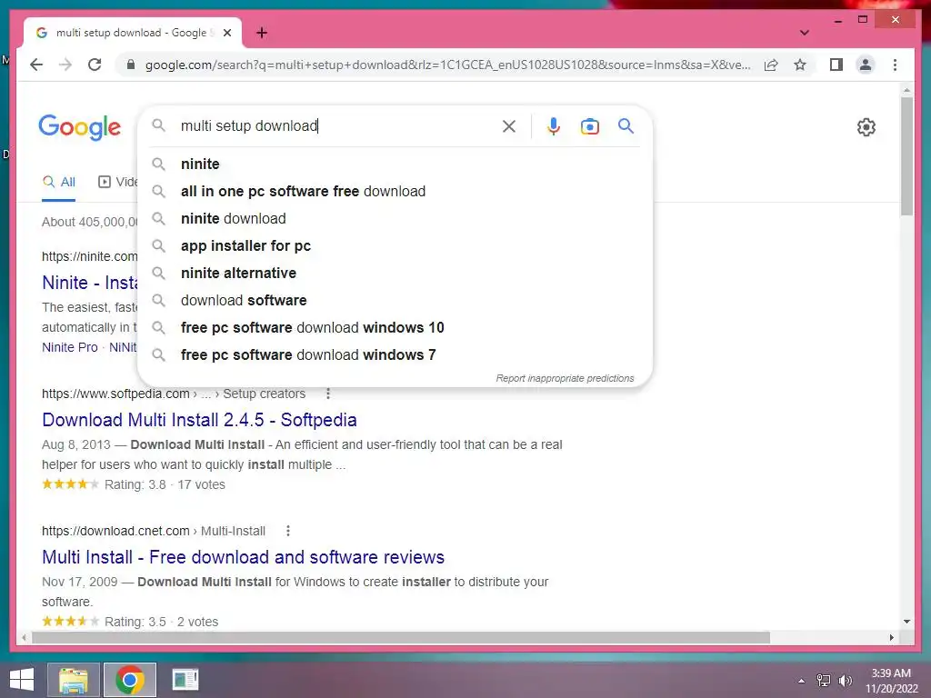Image resolution: width=931 pixels, height=698 pixels.
Task: Switch to the All results tab
Action: pos(59,182)
